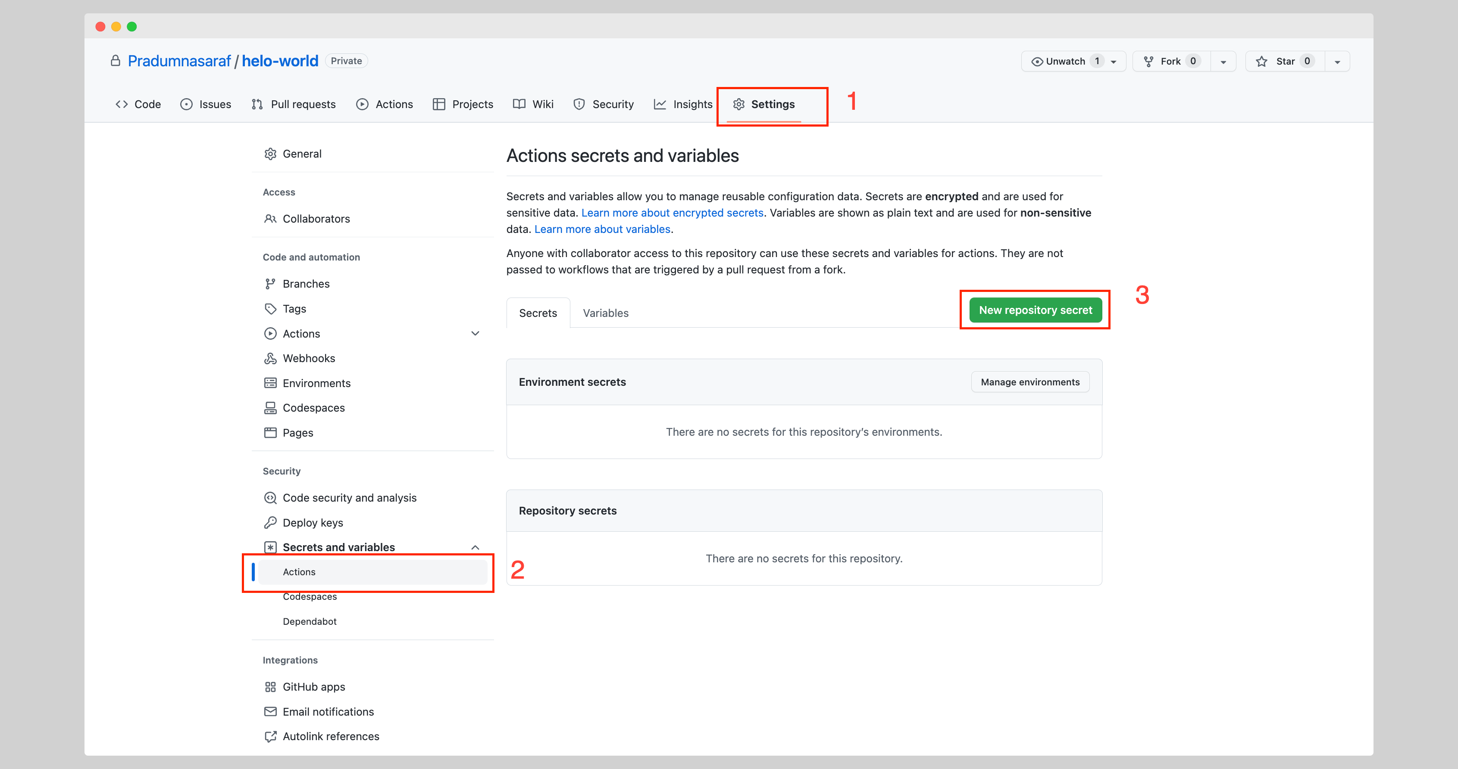
Task: Click the GitHub apps grid icon
Action: [x=270, y=686]
